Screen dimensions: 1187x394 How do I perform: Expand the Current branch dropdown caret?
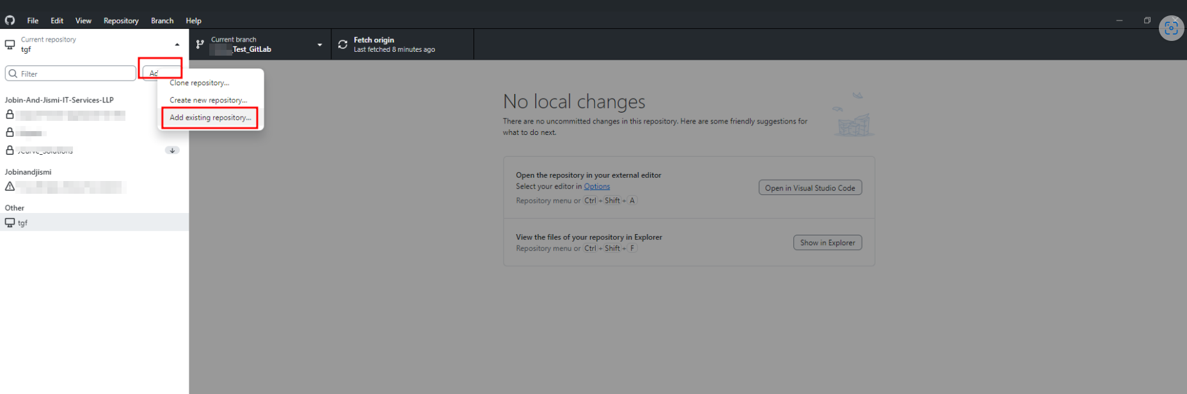pyautogui.click(x=320, y=45)
